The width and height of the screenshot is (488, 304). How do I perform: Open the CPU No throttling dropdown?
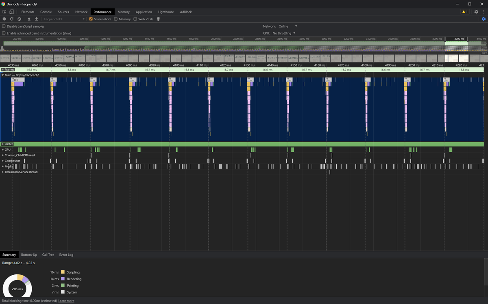284,33
